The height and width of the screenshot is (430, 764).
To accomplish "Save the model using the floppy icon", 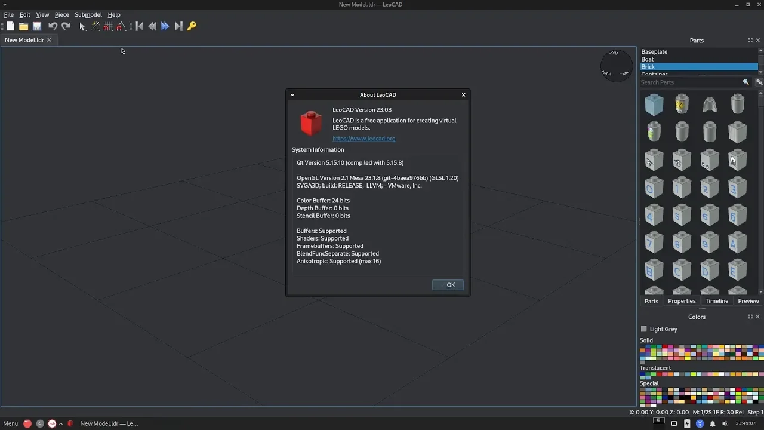I will point(37,26).
